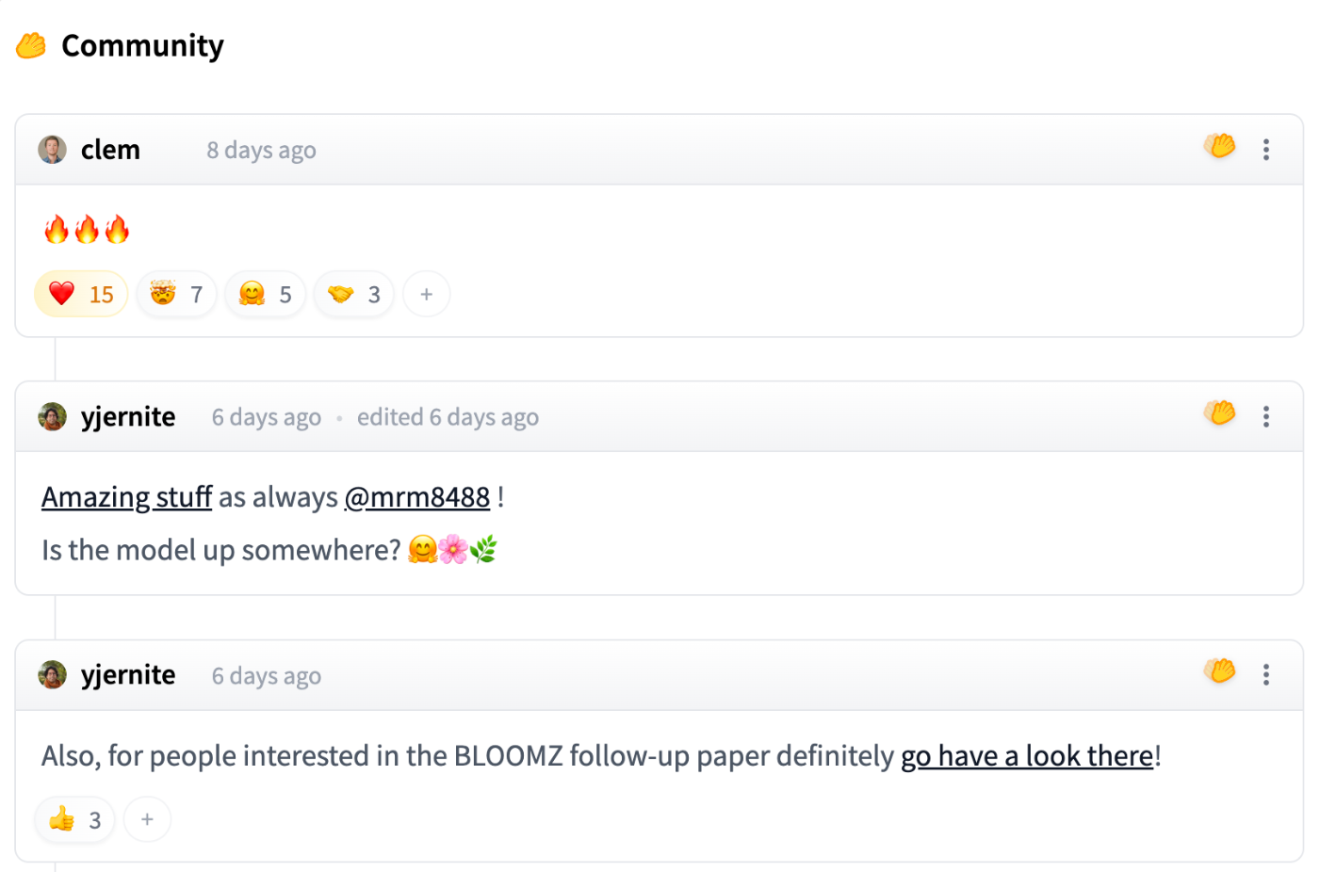Add a reaction to the BLOOMZ comment
Viewport: 1320px width, 872px height.
pyautogui.click(x=147, y=819)
